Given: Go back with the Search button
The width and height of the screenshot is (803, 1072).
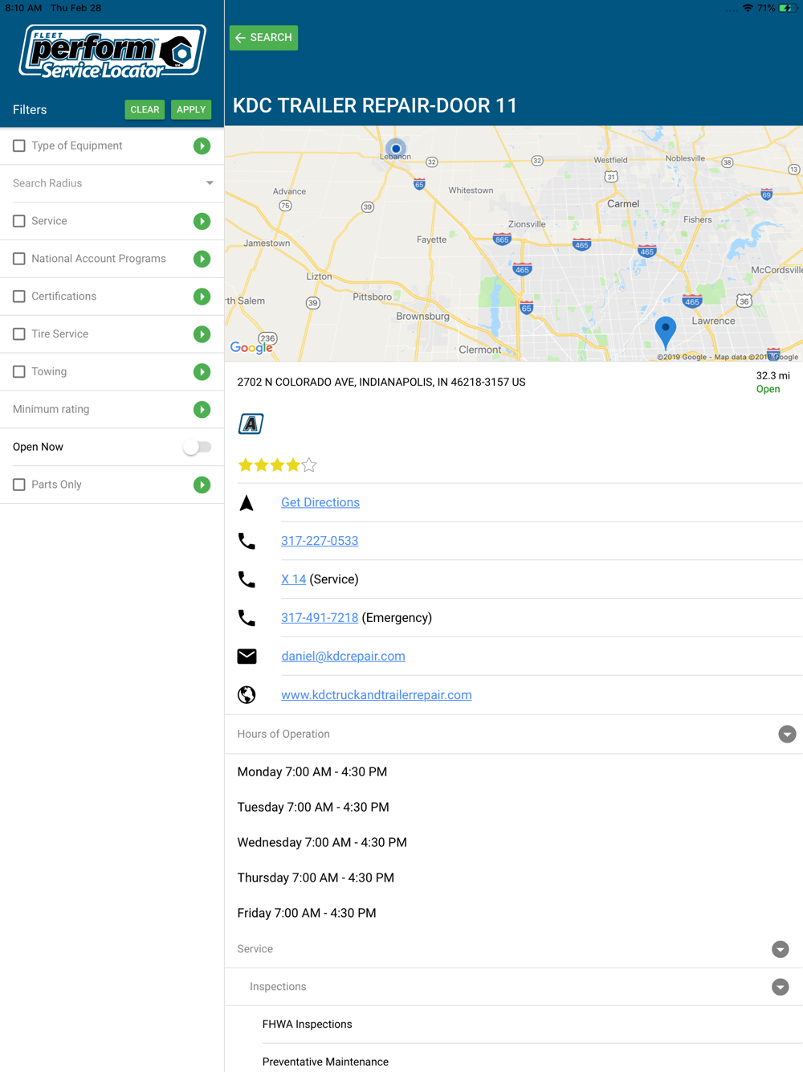Looking at the screenshot, I should [x=263, y=38].
